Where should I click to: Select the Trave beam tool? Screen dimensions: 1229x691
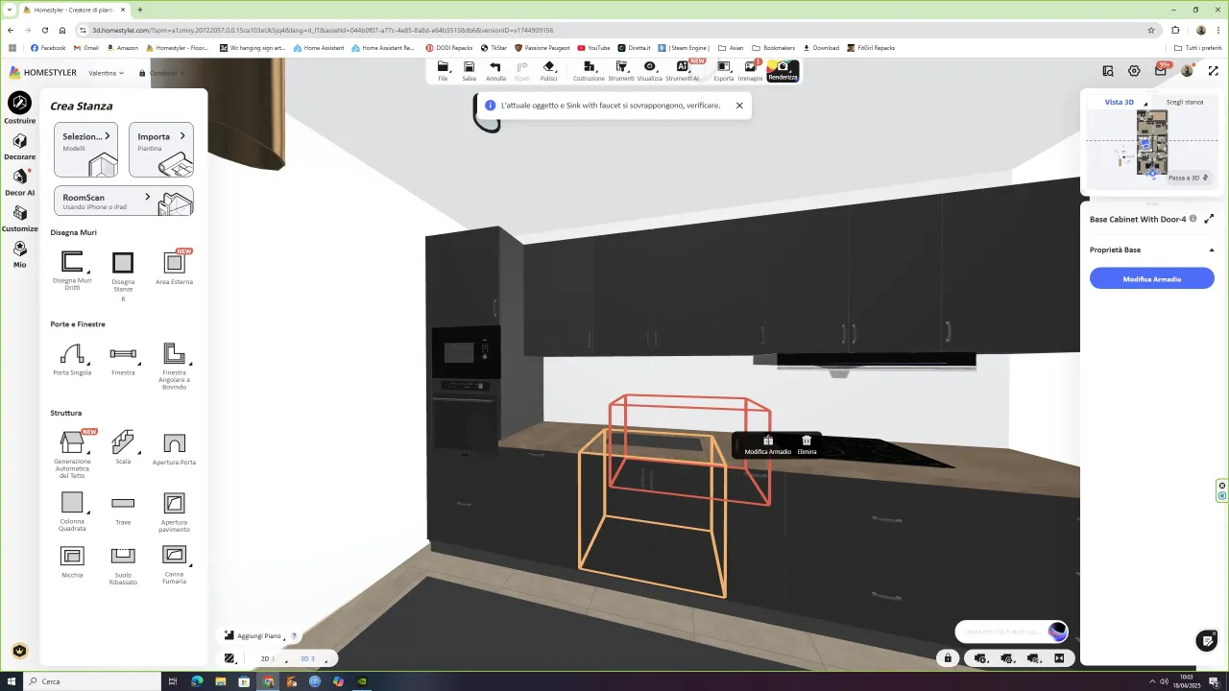pyautogui.click(x=123, y=509)
